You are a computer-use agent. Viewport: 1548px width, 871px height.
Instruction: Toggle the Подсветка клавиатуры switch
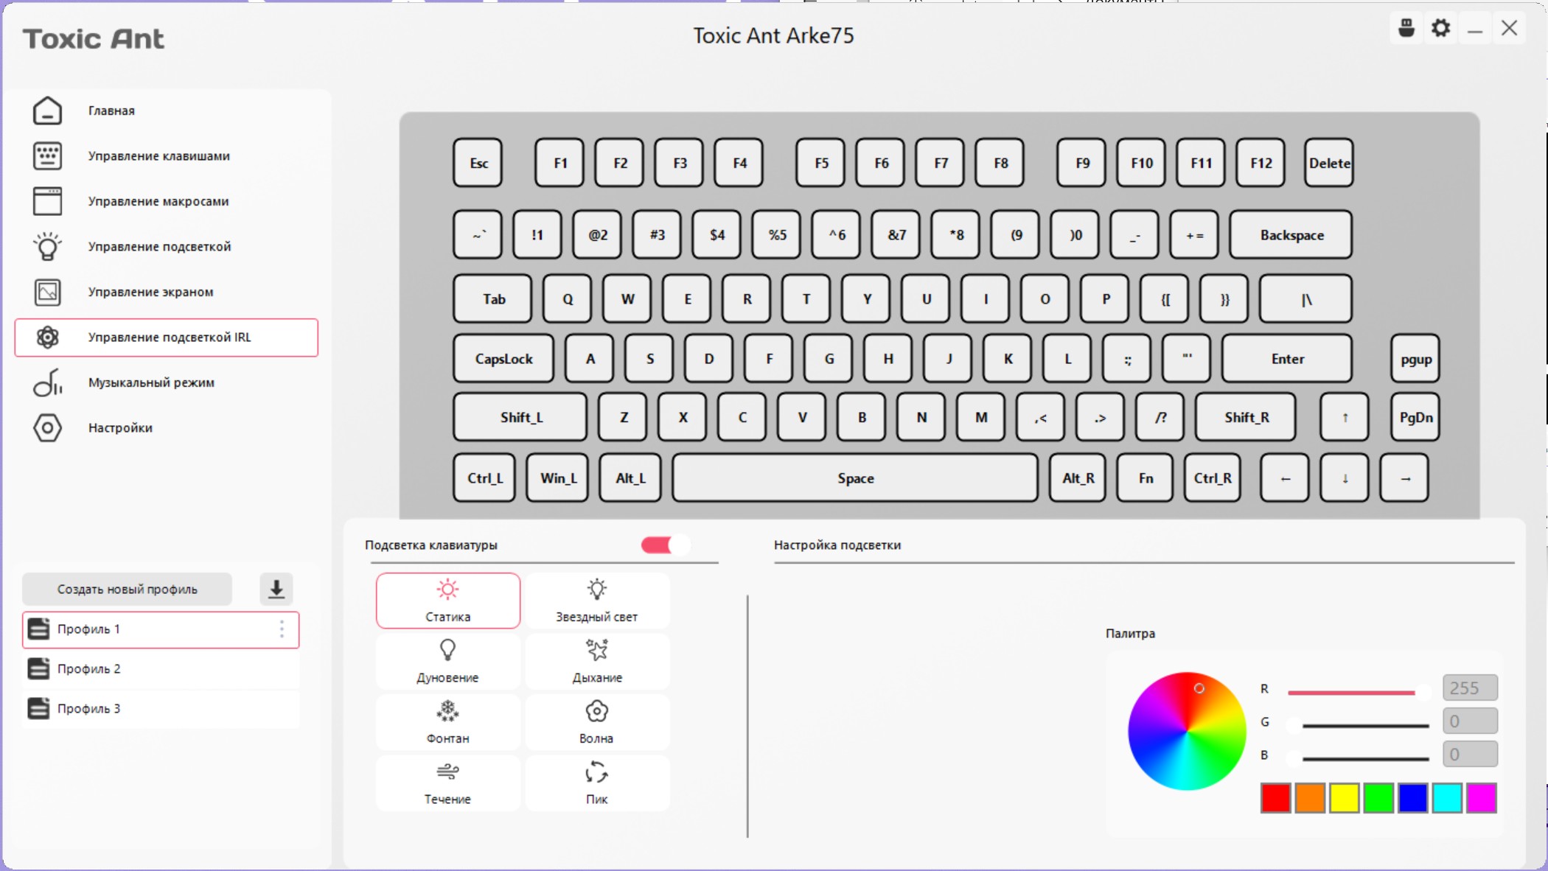[665, 545]
